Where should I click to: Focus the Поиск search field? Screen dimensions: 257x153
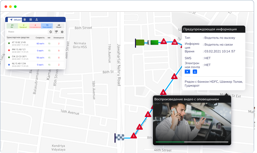click(27, 32)
